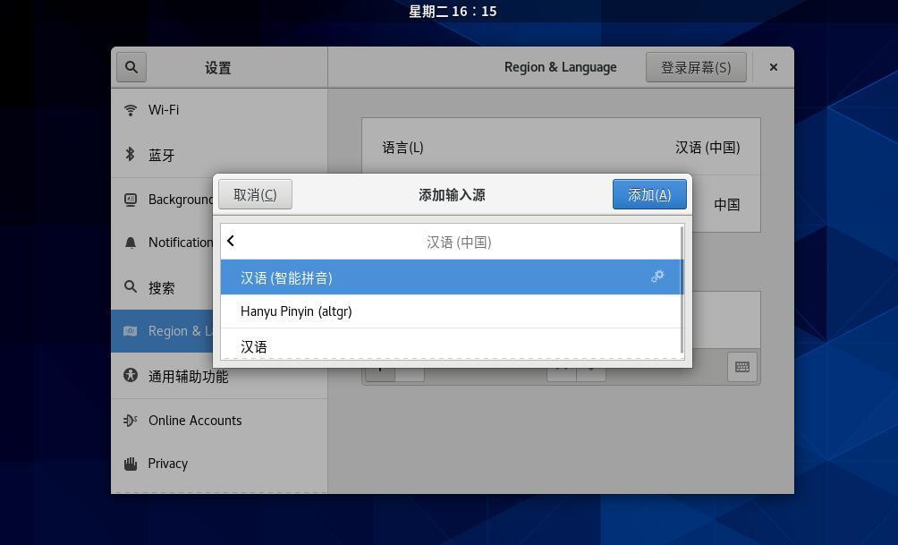Click the Background wallpaper icon
Viewport: 898px width, 545px height.
[x=131, y=199]
